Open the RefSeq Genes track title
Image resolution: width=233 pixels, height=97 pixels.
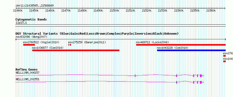(27, 69)
